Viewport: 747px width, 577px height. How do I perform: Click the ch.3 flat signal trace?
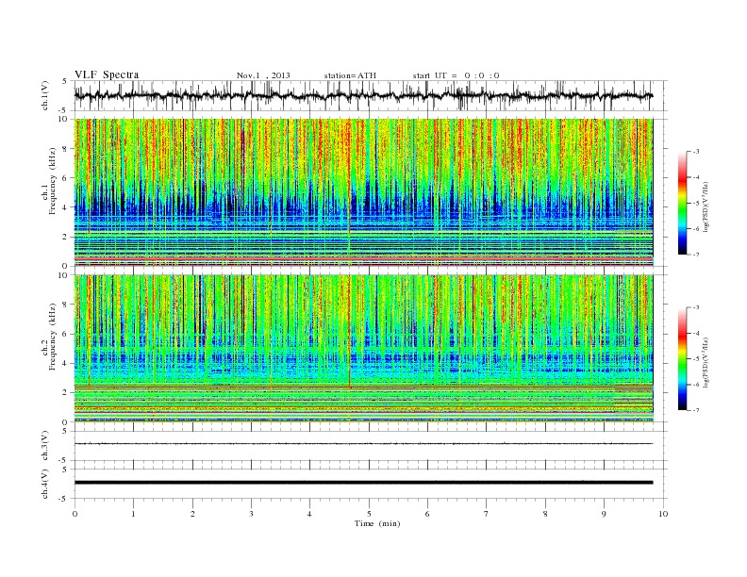point(363,444)
